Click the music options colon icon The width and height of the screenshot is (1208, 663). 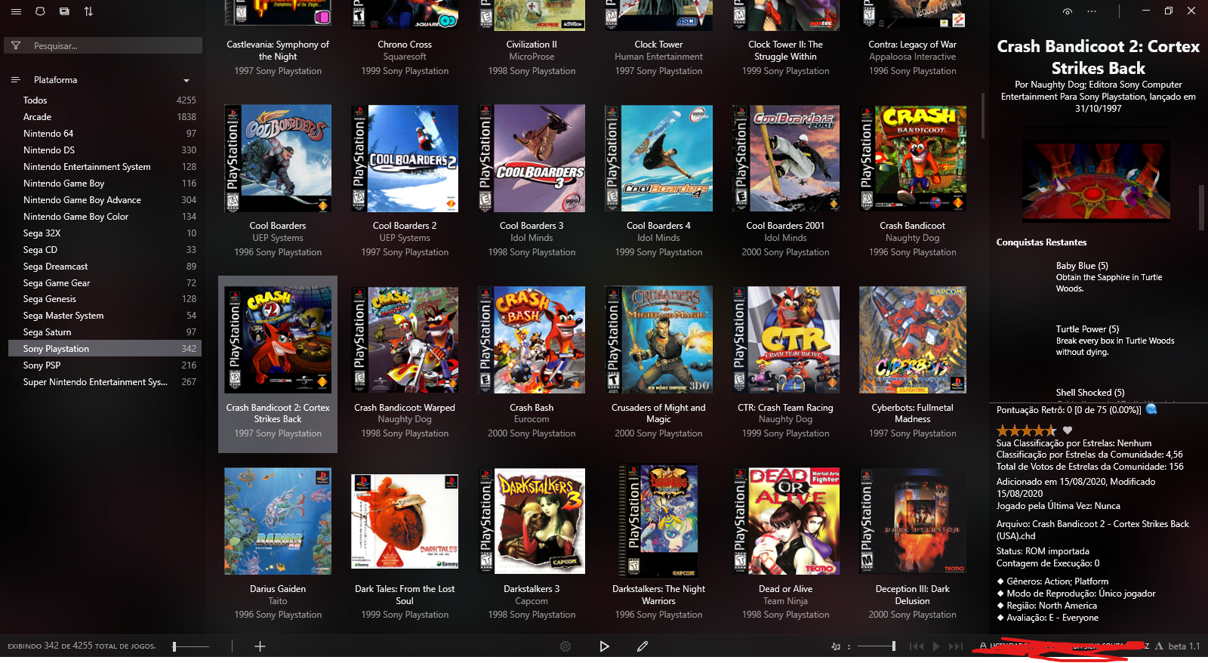(x=849, y=646)
